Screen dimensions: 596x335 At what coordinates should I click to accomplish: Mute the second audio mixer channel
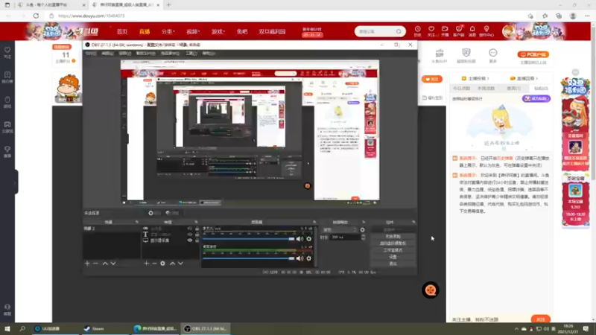[x=300, y=258]
